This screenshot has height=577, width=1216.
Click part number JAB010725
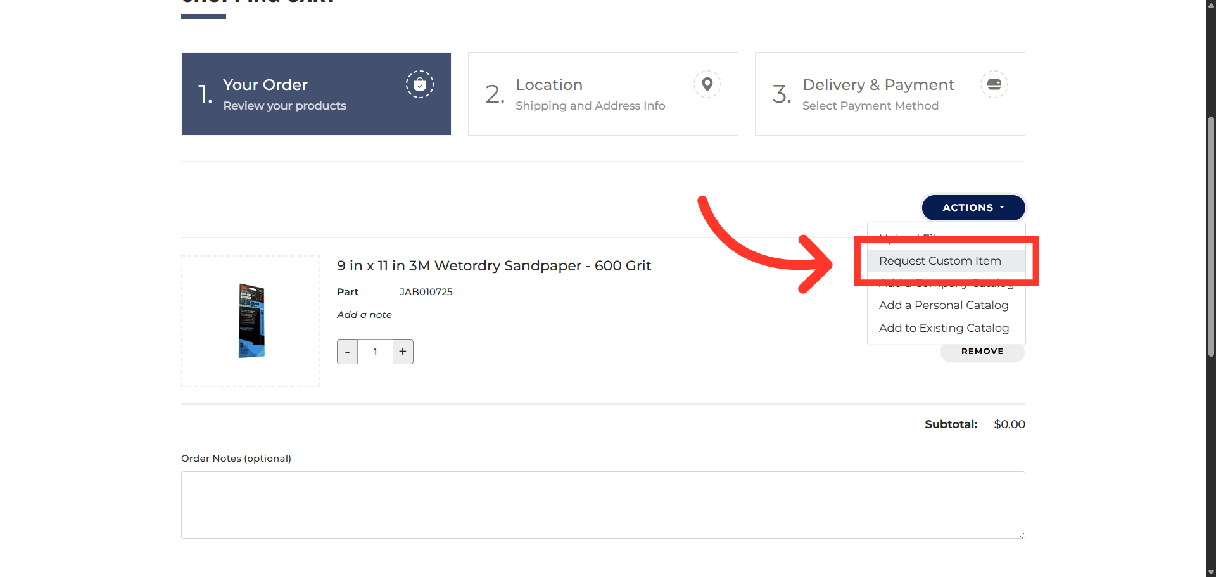[426, 292]
